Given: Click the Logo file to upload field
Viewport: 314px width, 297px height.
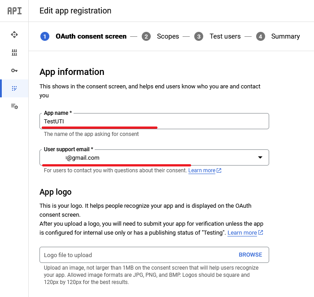Looking at the screenshot, I should (x=154, y=255).
